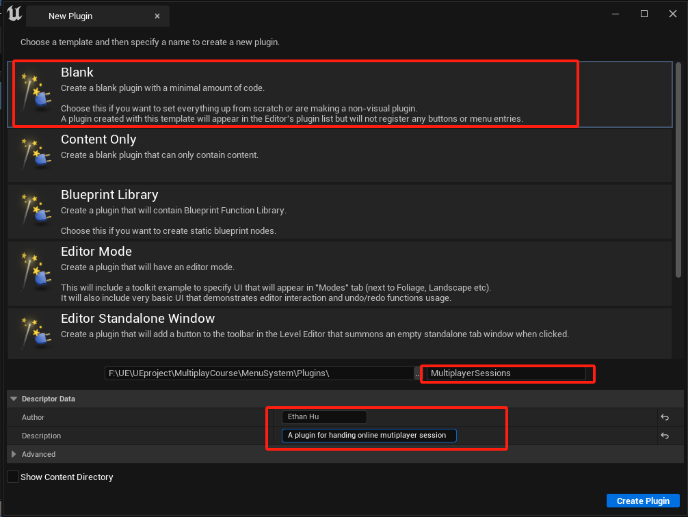Browse for plugin folder with ellipsis button
688x517 pixels.
click(417, 373)
